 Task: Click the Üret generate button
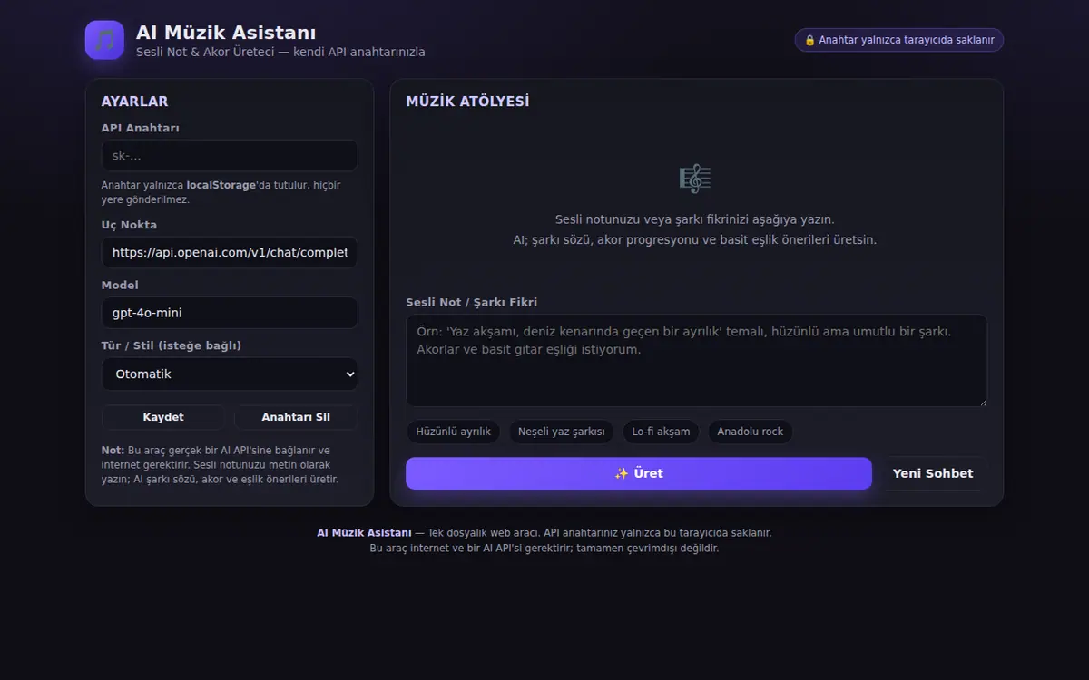[x=639, y=473]
